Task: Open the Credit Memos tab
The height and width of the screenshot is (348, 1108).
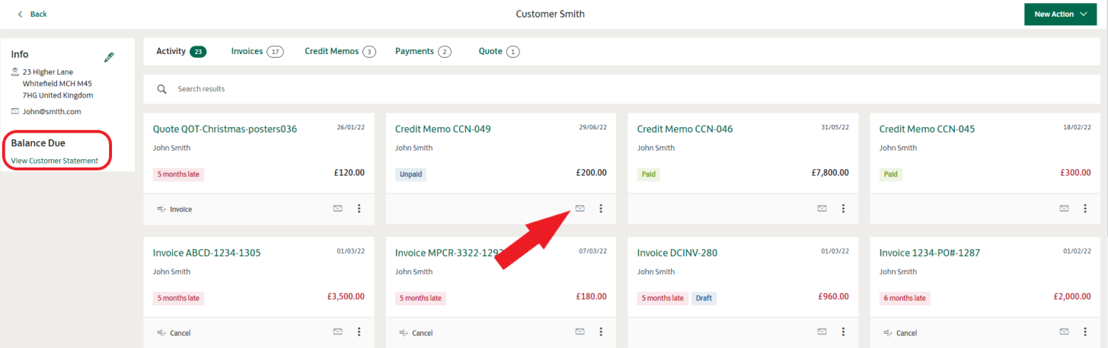Action: [x=340, y=51]
